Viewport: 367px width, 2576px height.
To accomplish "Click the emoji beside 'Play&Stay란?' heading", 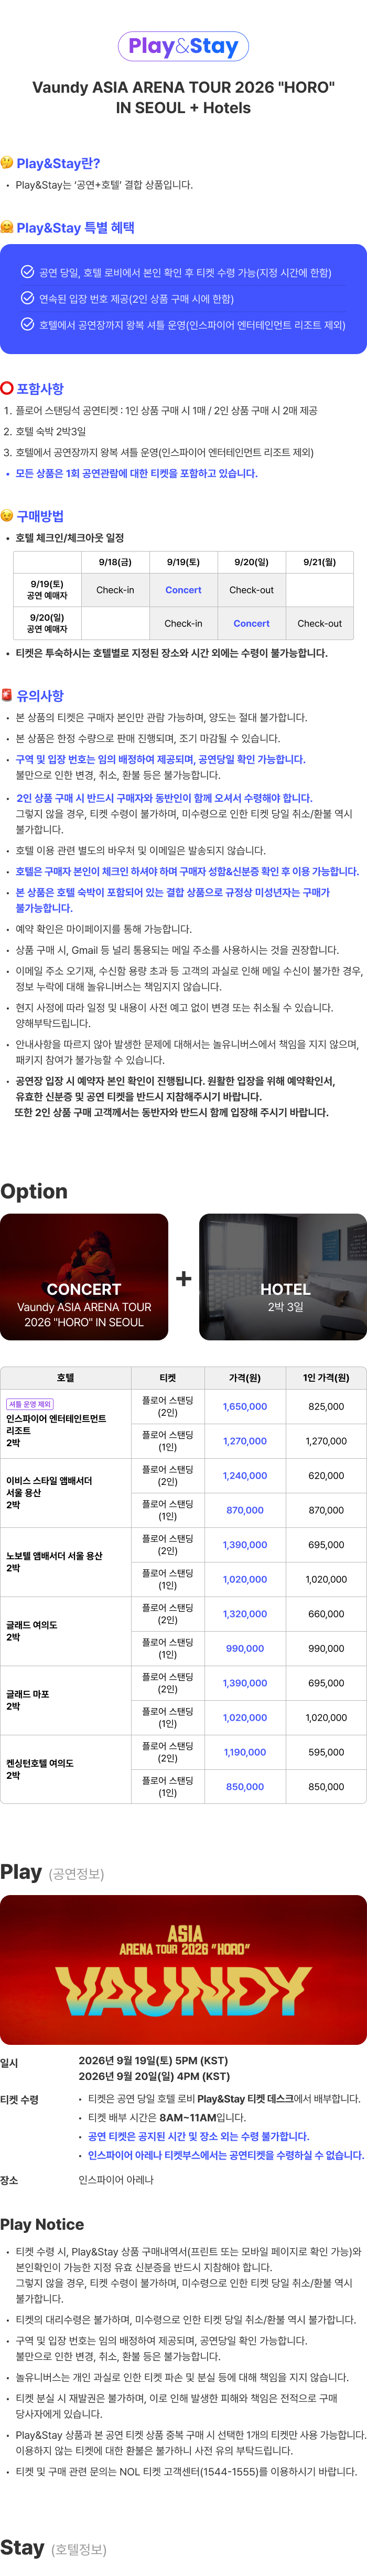I will [7, 163].
